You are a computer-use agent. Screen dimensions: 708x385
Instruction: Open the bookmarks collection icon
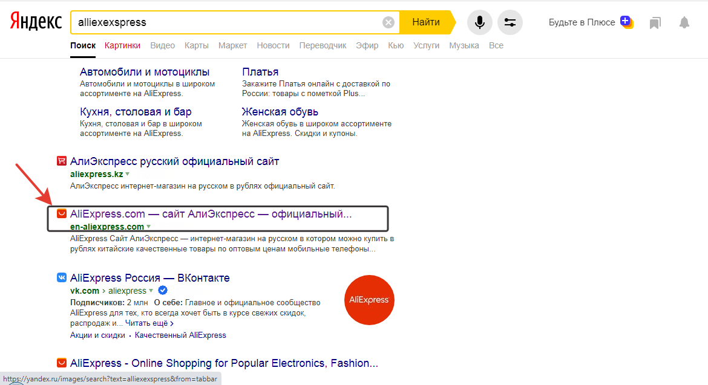point(655,22)
